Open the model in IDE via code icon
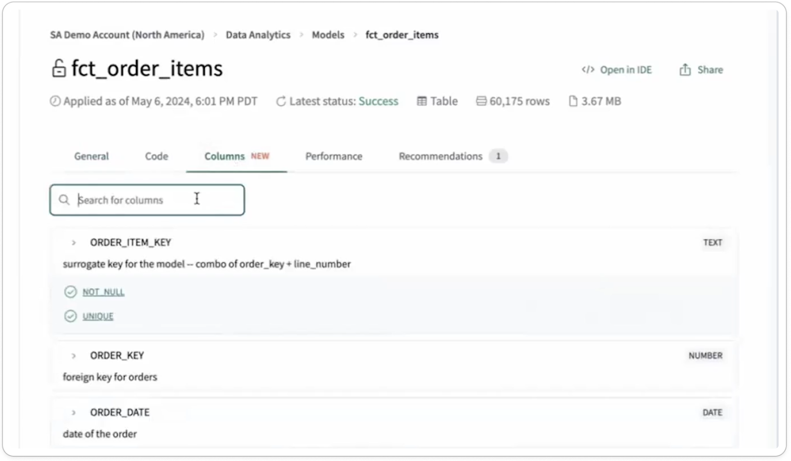The width and height of the screenshot is (791, 461). coord(588,69)
